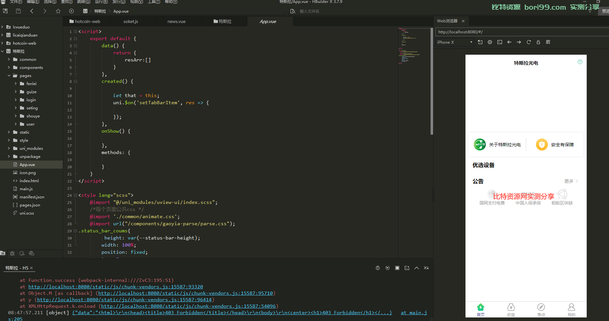Click console rerun icon

coord(388,268)
